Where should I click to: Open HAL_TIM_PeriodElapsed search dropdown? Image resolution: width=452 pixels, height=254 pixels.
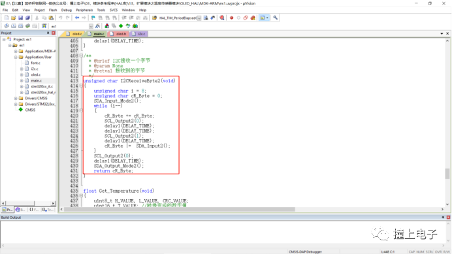[199, 18]
